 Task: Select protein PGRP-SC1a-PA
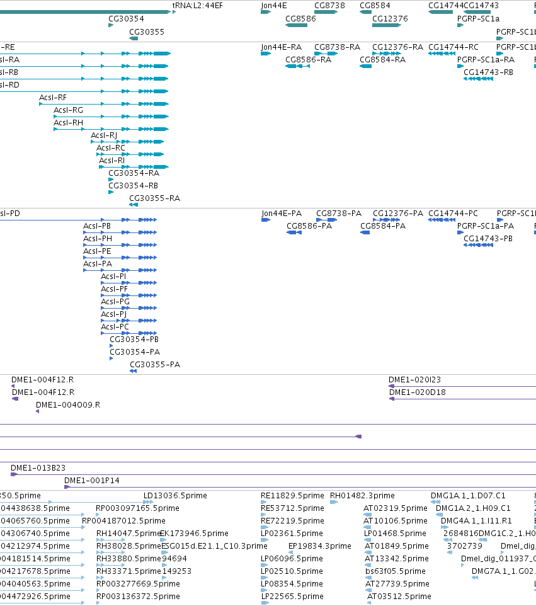(x=486, y=226)
